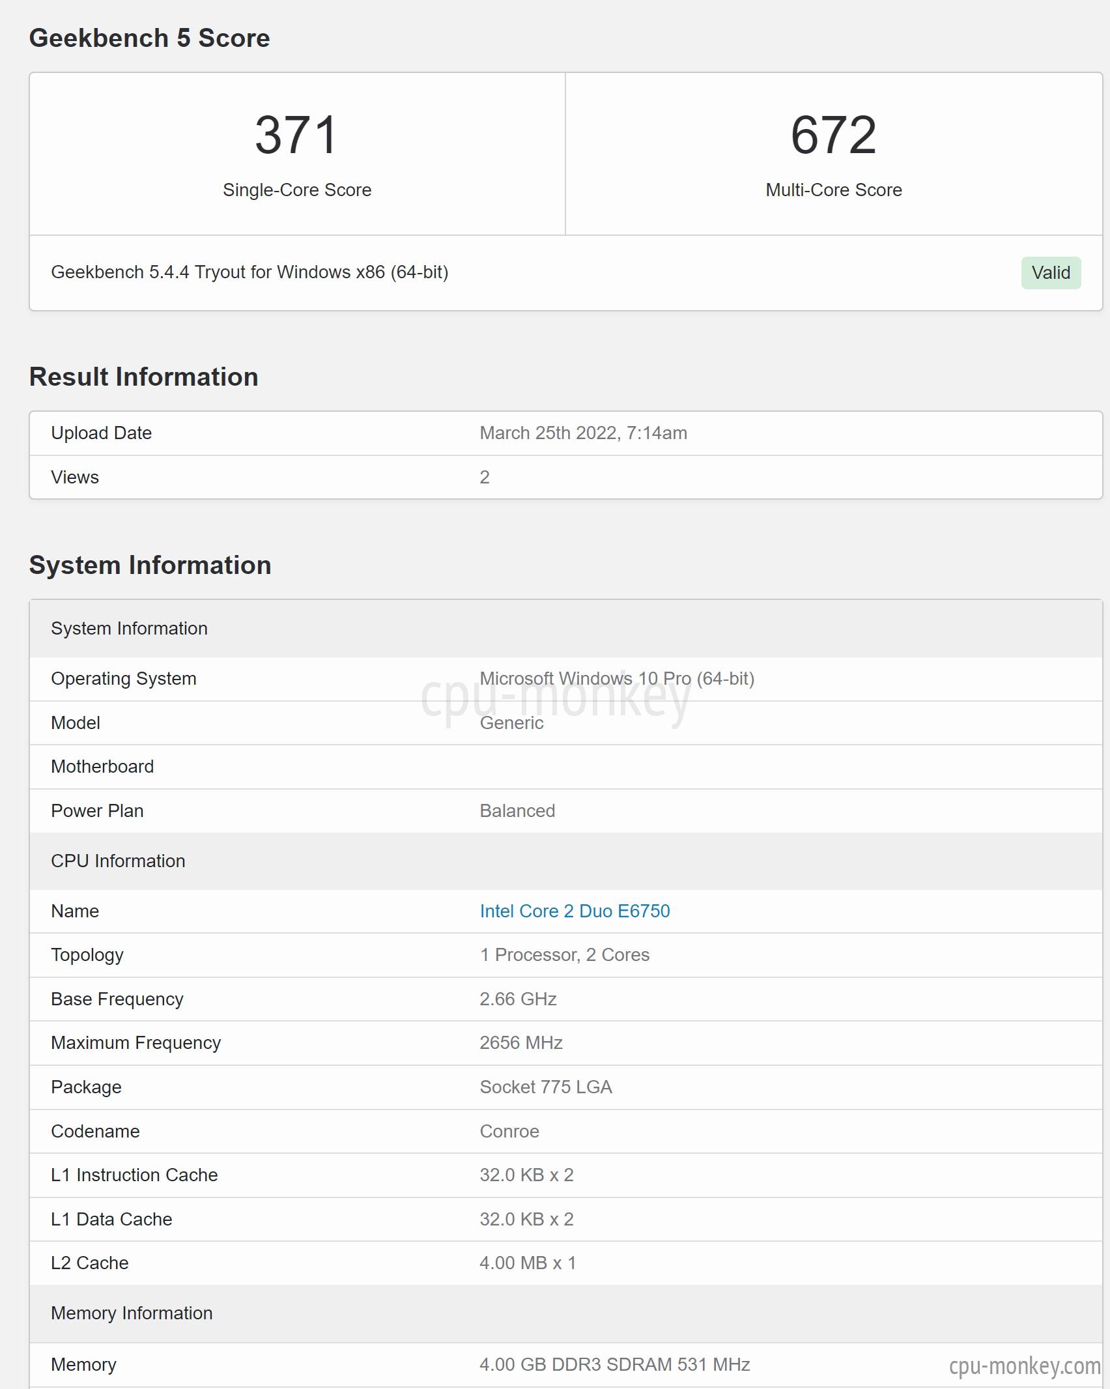The image size is (1110, 1389).
Task: Select the Views count value 2
Action: 485,477
